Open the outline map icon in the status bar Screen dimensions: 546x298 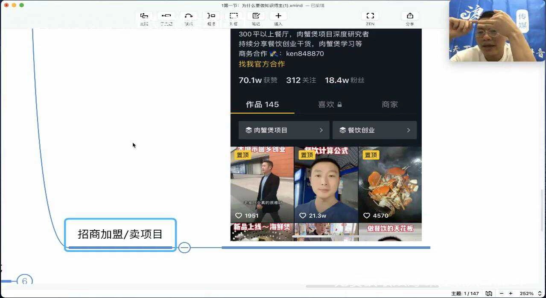pos(488,294)
